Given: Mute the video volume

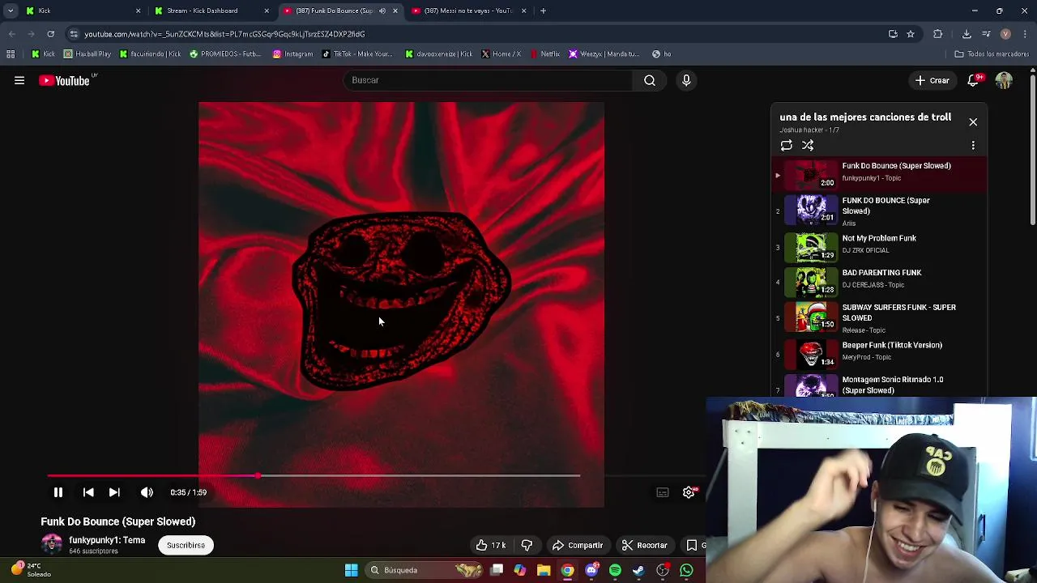Looking at the screenshot, I should [147, 492].
